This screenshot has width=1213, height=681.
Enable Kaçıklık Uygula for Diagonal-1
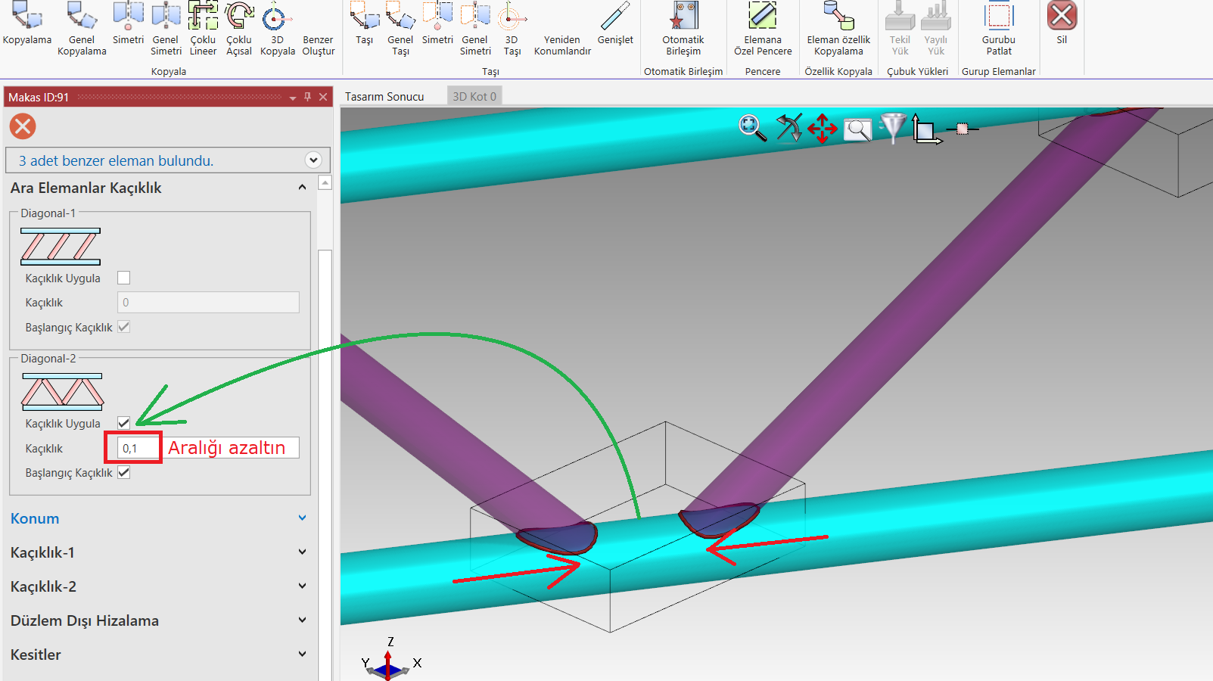click(x=124, y=278)
